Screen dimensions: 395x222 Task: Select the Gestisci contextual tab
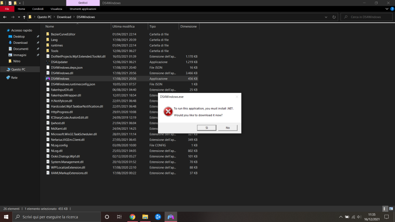[83, 3]
